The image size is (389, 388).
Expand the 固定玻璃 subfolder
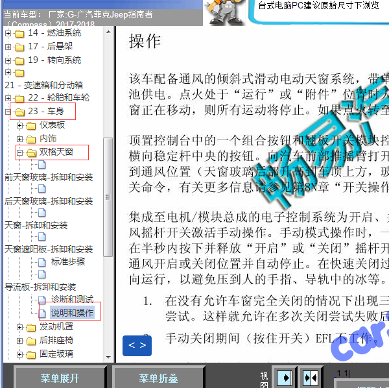point(19,354)
